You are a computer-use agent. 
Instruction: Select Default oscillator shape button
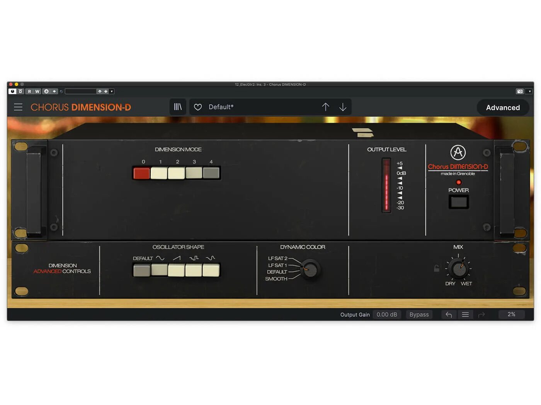tap(141, 270)
